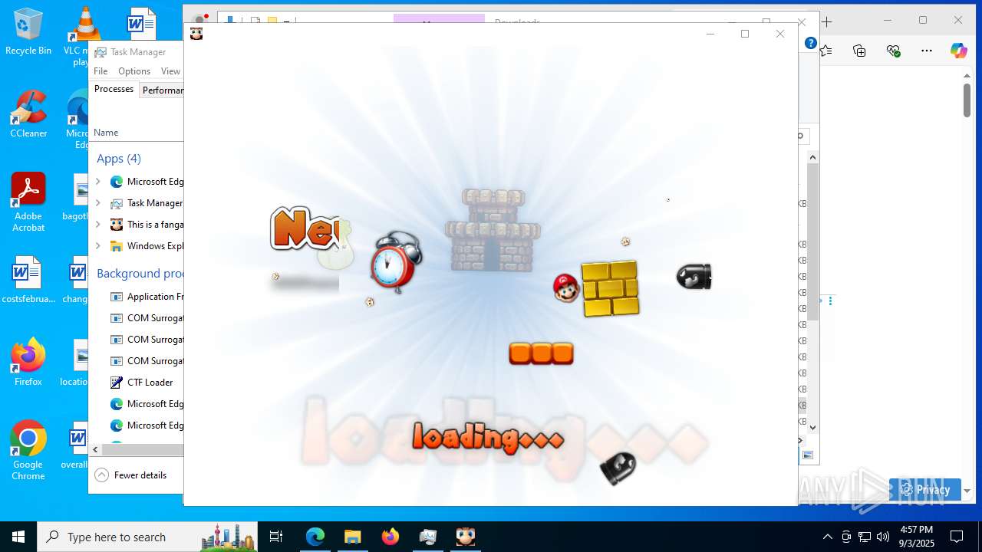Switch to the Performance tab in Task Manager
The image size is (982, 552).
coord(162,90)
